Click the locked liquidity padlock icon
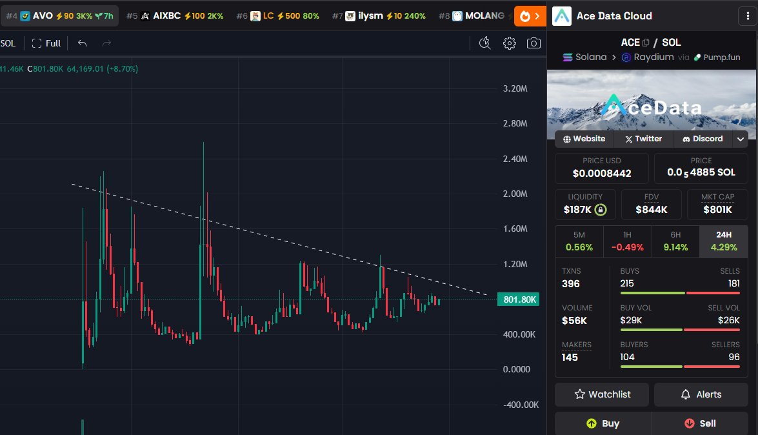 coord(601,210)
